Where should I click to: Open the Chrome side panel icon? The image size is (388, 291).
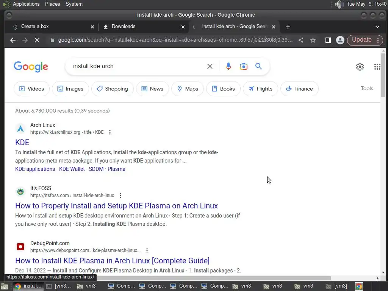(328, 40)
